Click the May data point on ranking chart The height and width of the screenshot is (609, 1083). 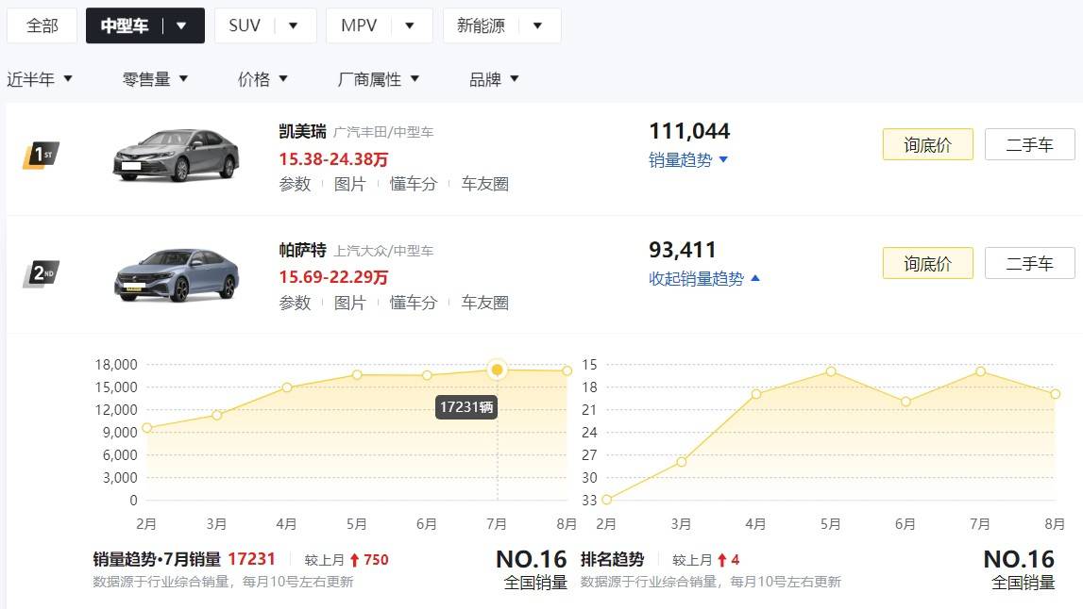pos(831,371)
